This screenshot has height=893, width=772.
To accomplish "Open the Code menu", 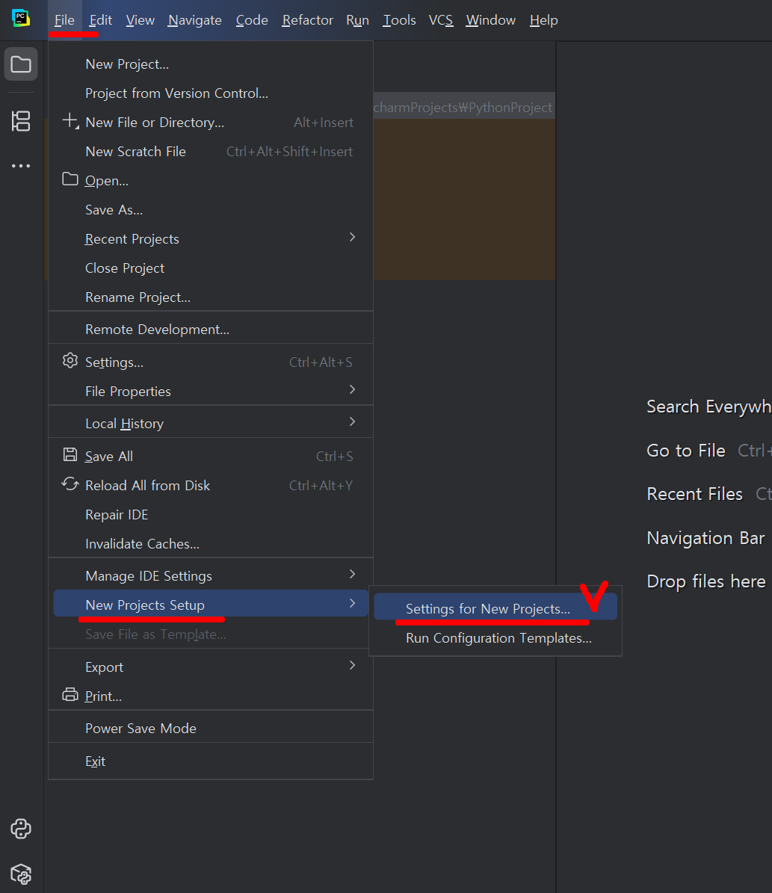I will tap(252, 20).
